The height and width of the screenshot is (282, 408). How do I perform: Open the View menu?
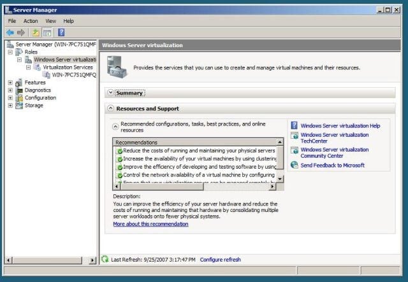50,21
